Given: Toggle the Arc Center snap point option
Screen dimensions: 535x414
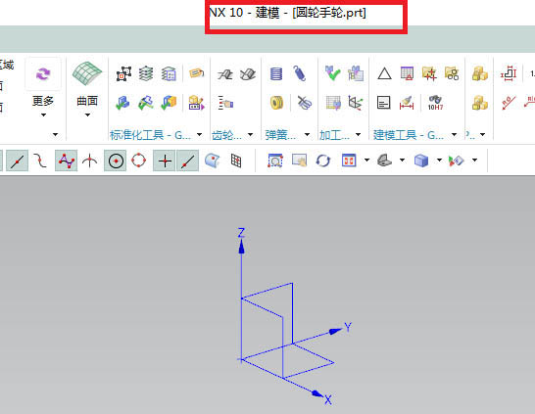Looking at the screenshot, I should (x=116, y=161).
